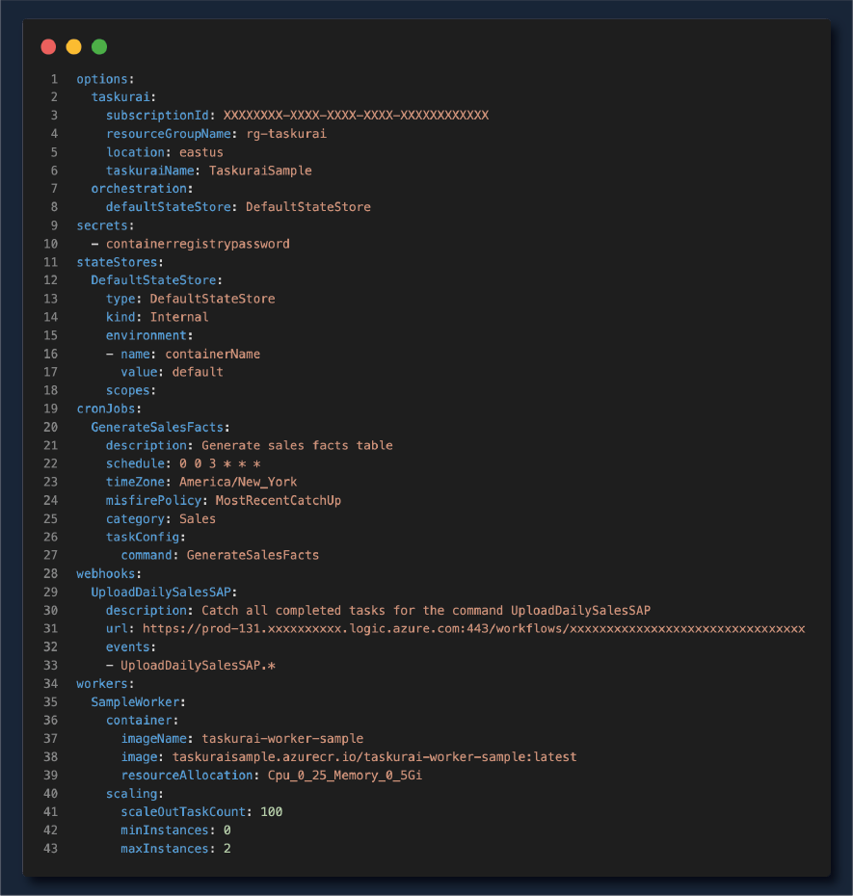Click the green maximize window dot
The image size is (853, 896).
(99, 47)
